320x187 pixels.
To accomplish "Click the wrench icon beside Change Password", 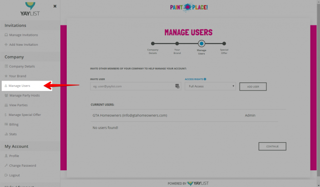I will 6,165.
